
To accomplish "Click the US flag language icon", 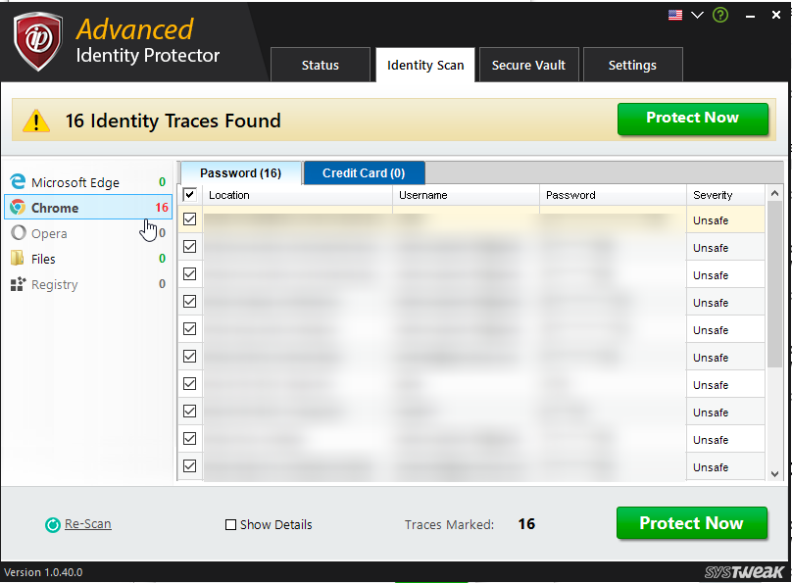I will (x=674, y=15).
